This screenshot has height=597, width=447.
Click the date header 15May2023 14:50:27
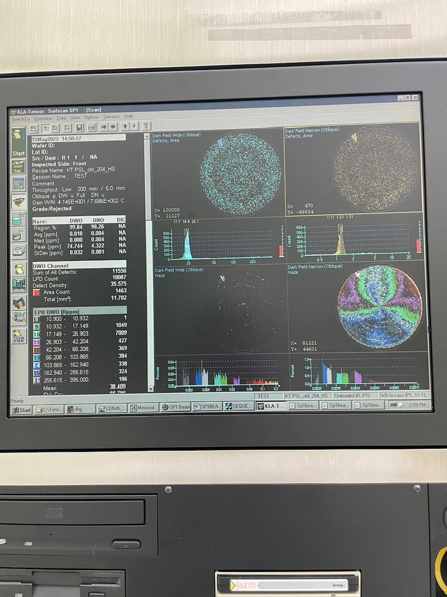point(79,139)
